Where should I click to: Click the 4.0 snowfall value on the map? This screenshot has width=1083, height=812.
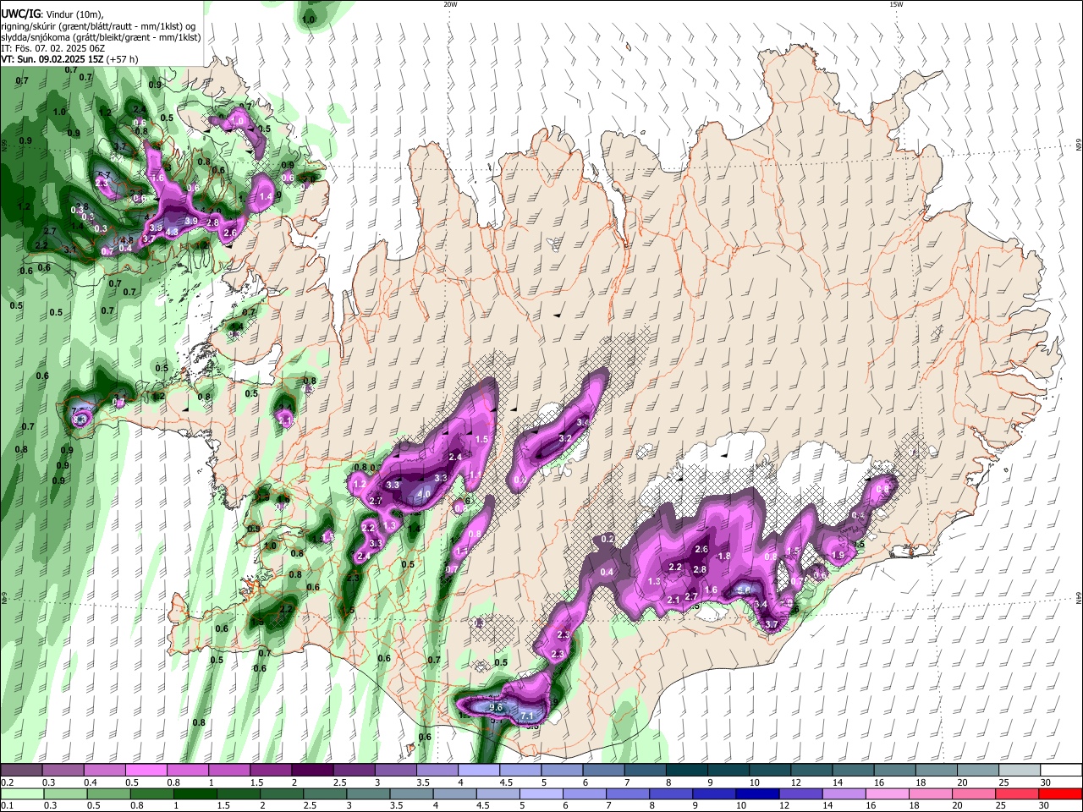pyautogui.click(x=424, y=493)
